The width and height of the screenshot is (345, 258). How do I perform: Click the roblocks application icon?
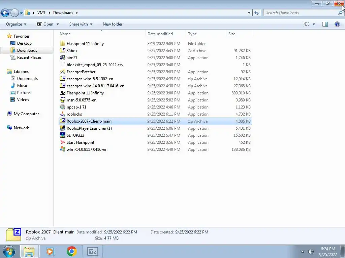63,114
